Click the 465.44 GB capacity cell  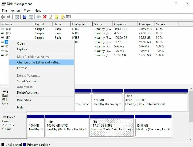(121, 29)
